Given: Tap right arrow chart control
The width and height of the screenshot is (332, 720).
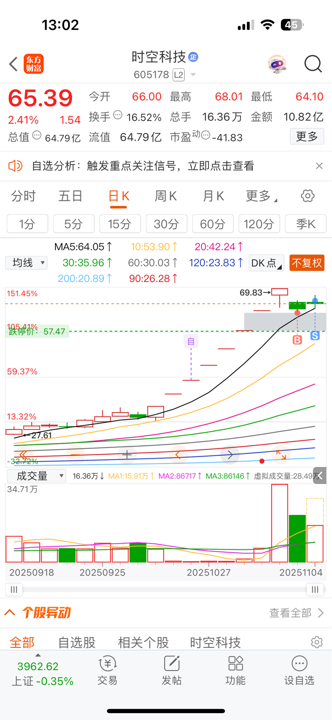Looking at the screenshot, I should pos(230,454).
